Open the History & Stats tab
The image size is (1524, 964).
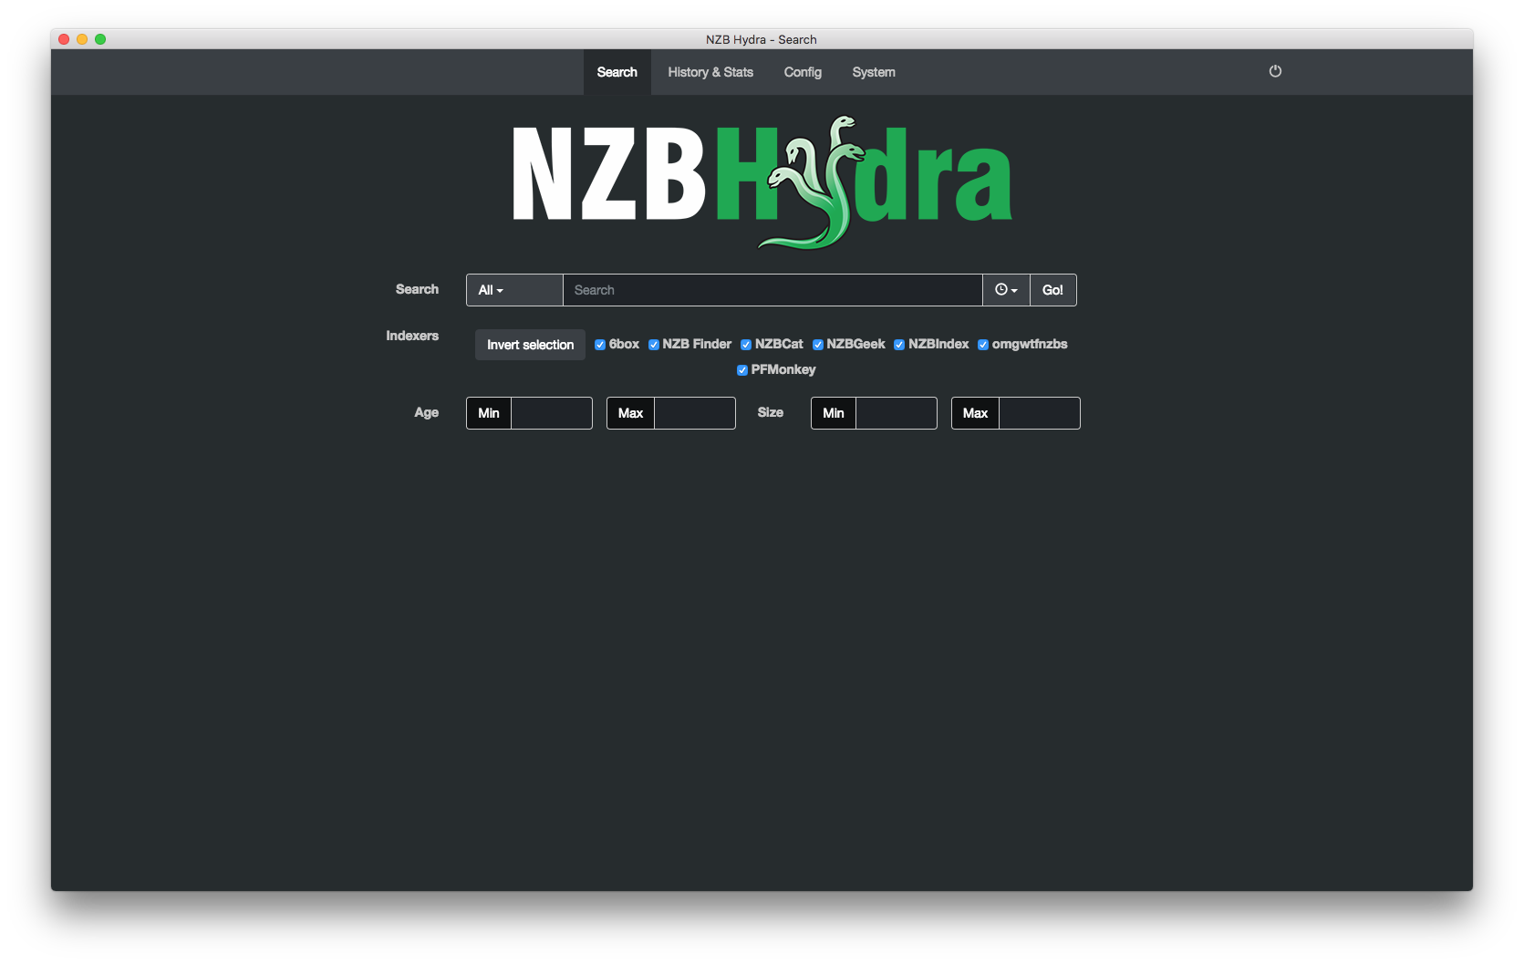pyautogui.click(x=710, y=72)
